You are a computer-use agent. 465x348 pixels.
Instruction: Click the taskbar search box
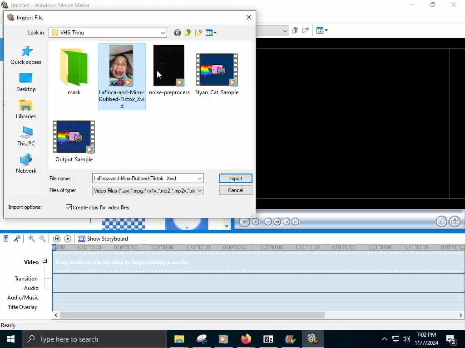point(94,339)
